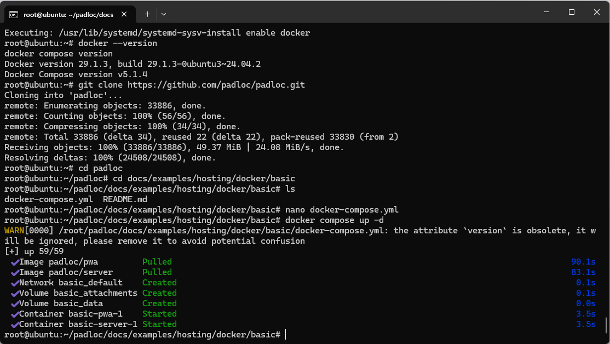Click the empty title bar area
This screenshot has height=344, width=610.
[x=350, y=13]
